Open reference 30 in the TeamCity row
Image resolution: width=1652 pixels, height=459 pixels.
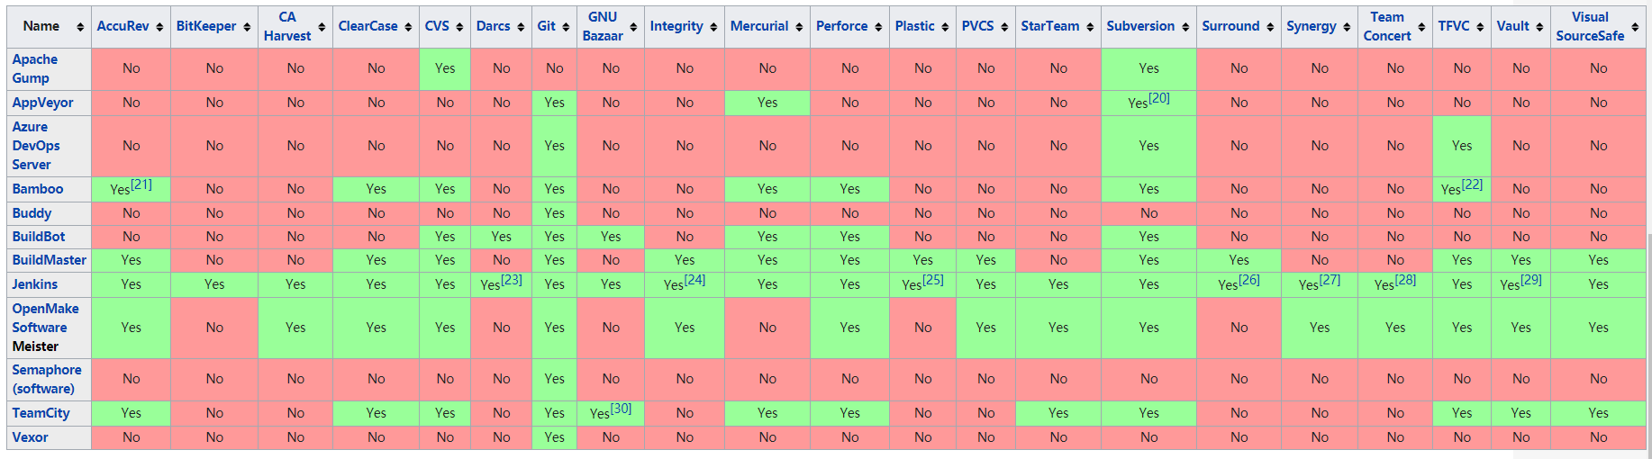click(x=621, y=409)
